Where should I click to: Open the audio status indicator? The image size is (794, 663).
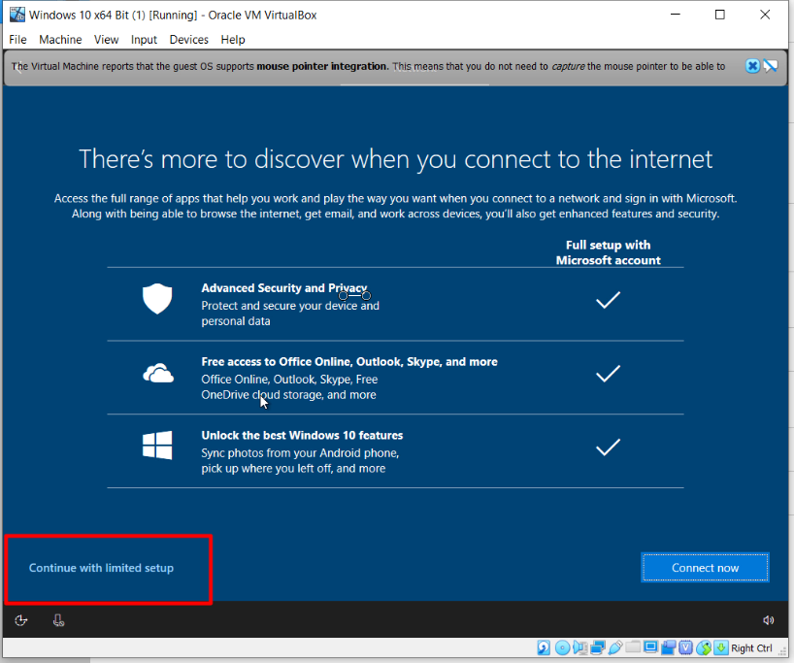coord(579,647)
